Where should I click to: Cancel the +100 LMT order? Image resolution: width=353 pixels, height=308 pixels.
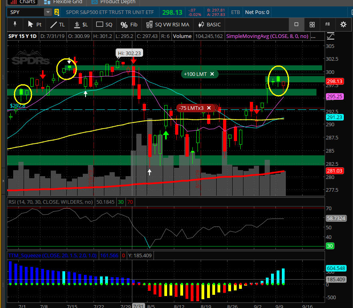click(x=212, y=74)
